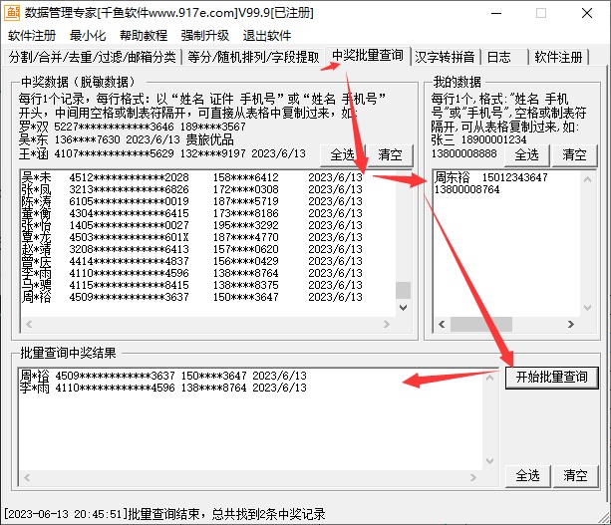The height and width of the screenshot is (525, 611).
Task: Clear query results with the bottom 清空 button
Action: click(575, 475)
